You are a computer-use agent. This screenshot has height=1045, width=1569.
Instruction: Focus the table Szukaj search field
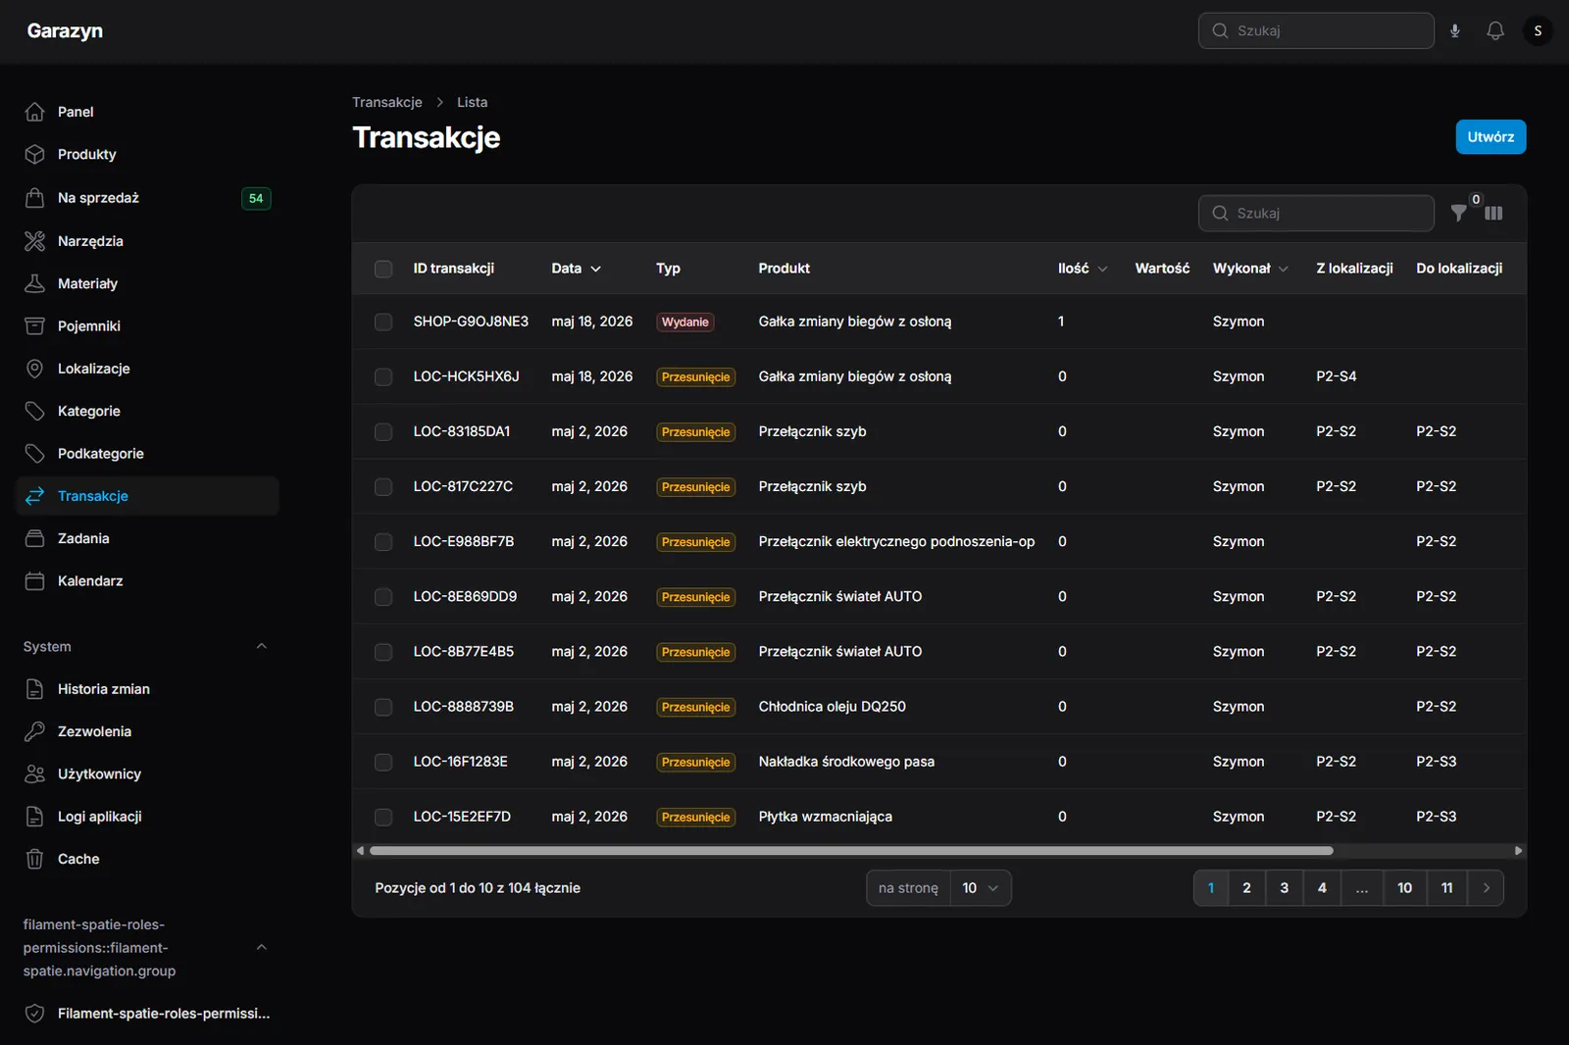pyautogui.click(x=1316, y=213)
